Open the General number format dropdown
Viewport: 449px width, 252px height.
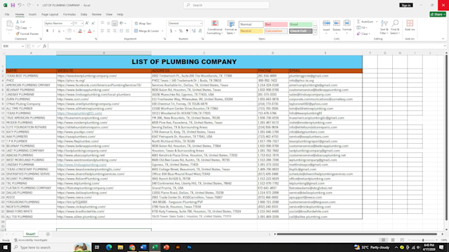201,24
